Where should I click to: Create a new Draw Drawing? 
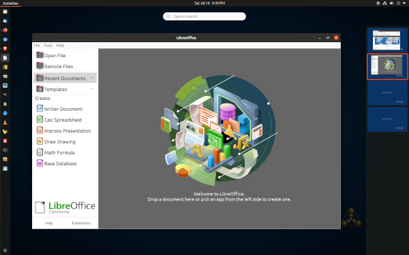pyautogui.click(x=56, y=141)
